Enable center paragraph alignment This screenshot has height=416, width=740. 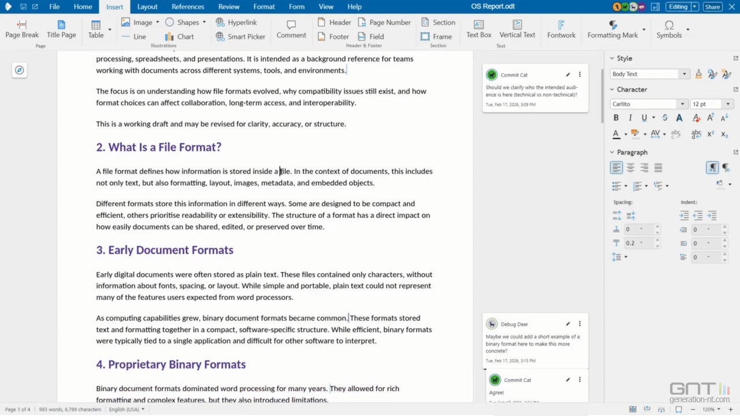tap(631, 168)
